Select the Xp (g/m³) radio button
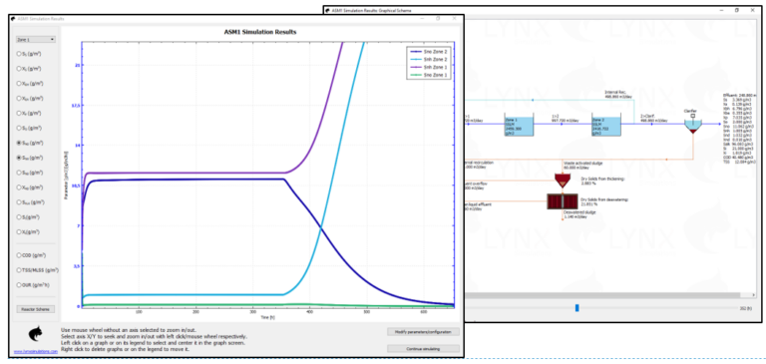766x364 pixels. click(19, 113)
